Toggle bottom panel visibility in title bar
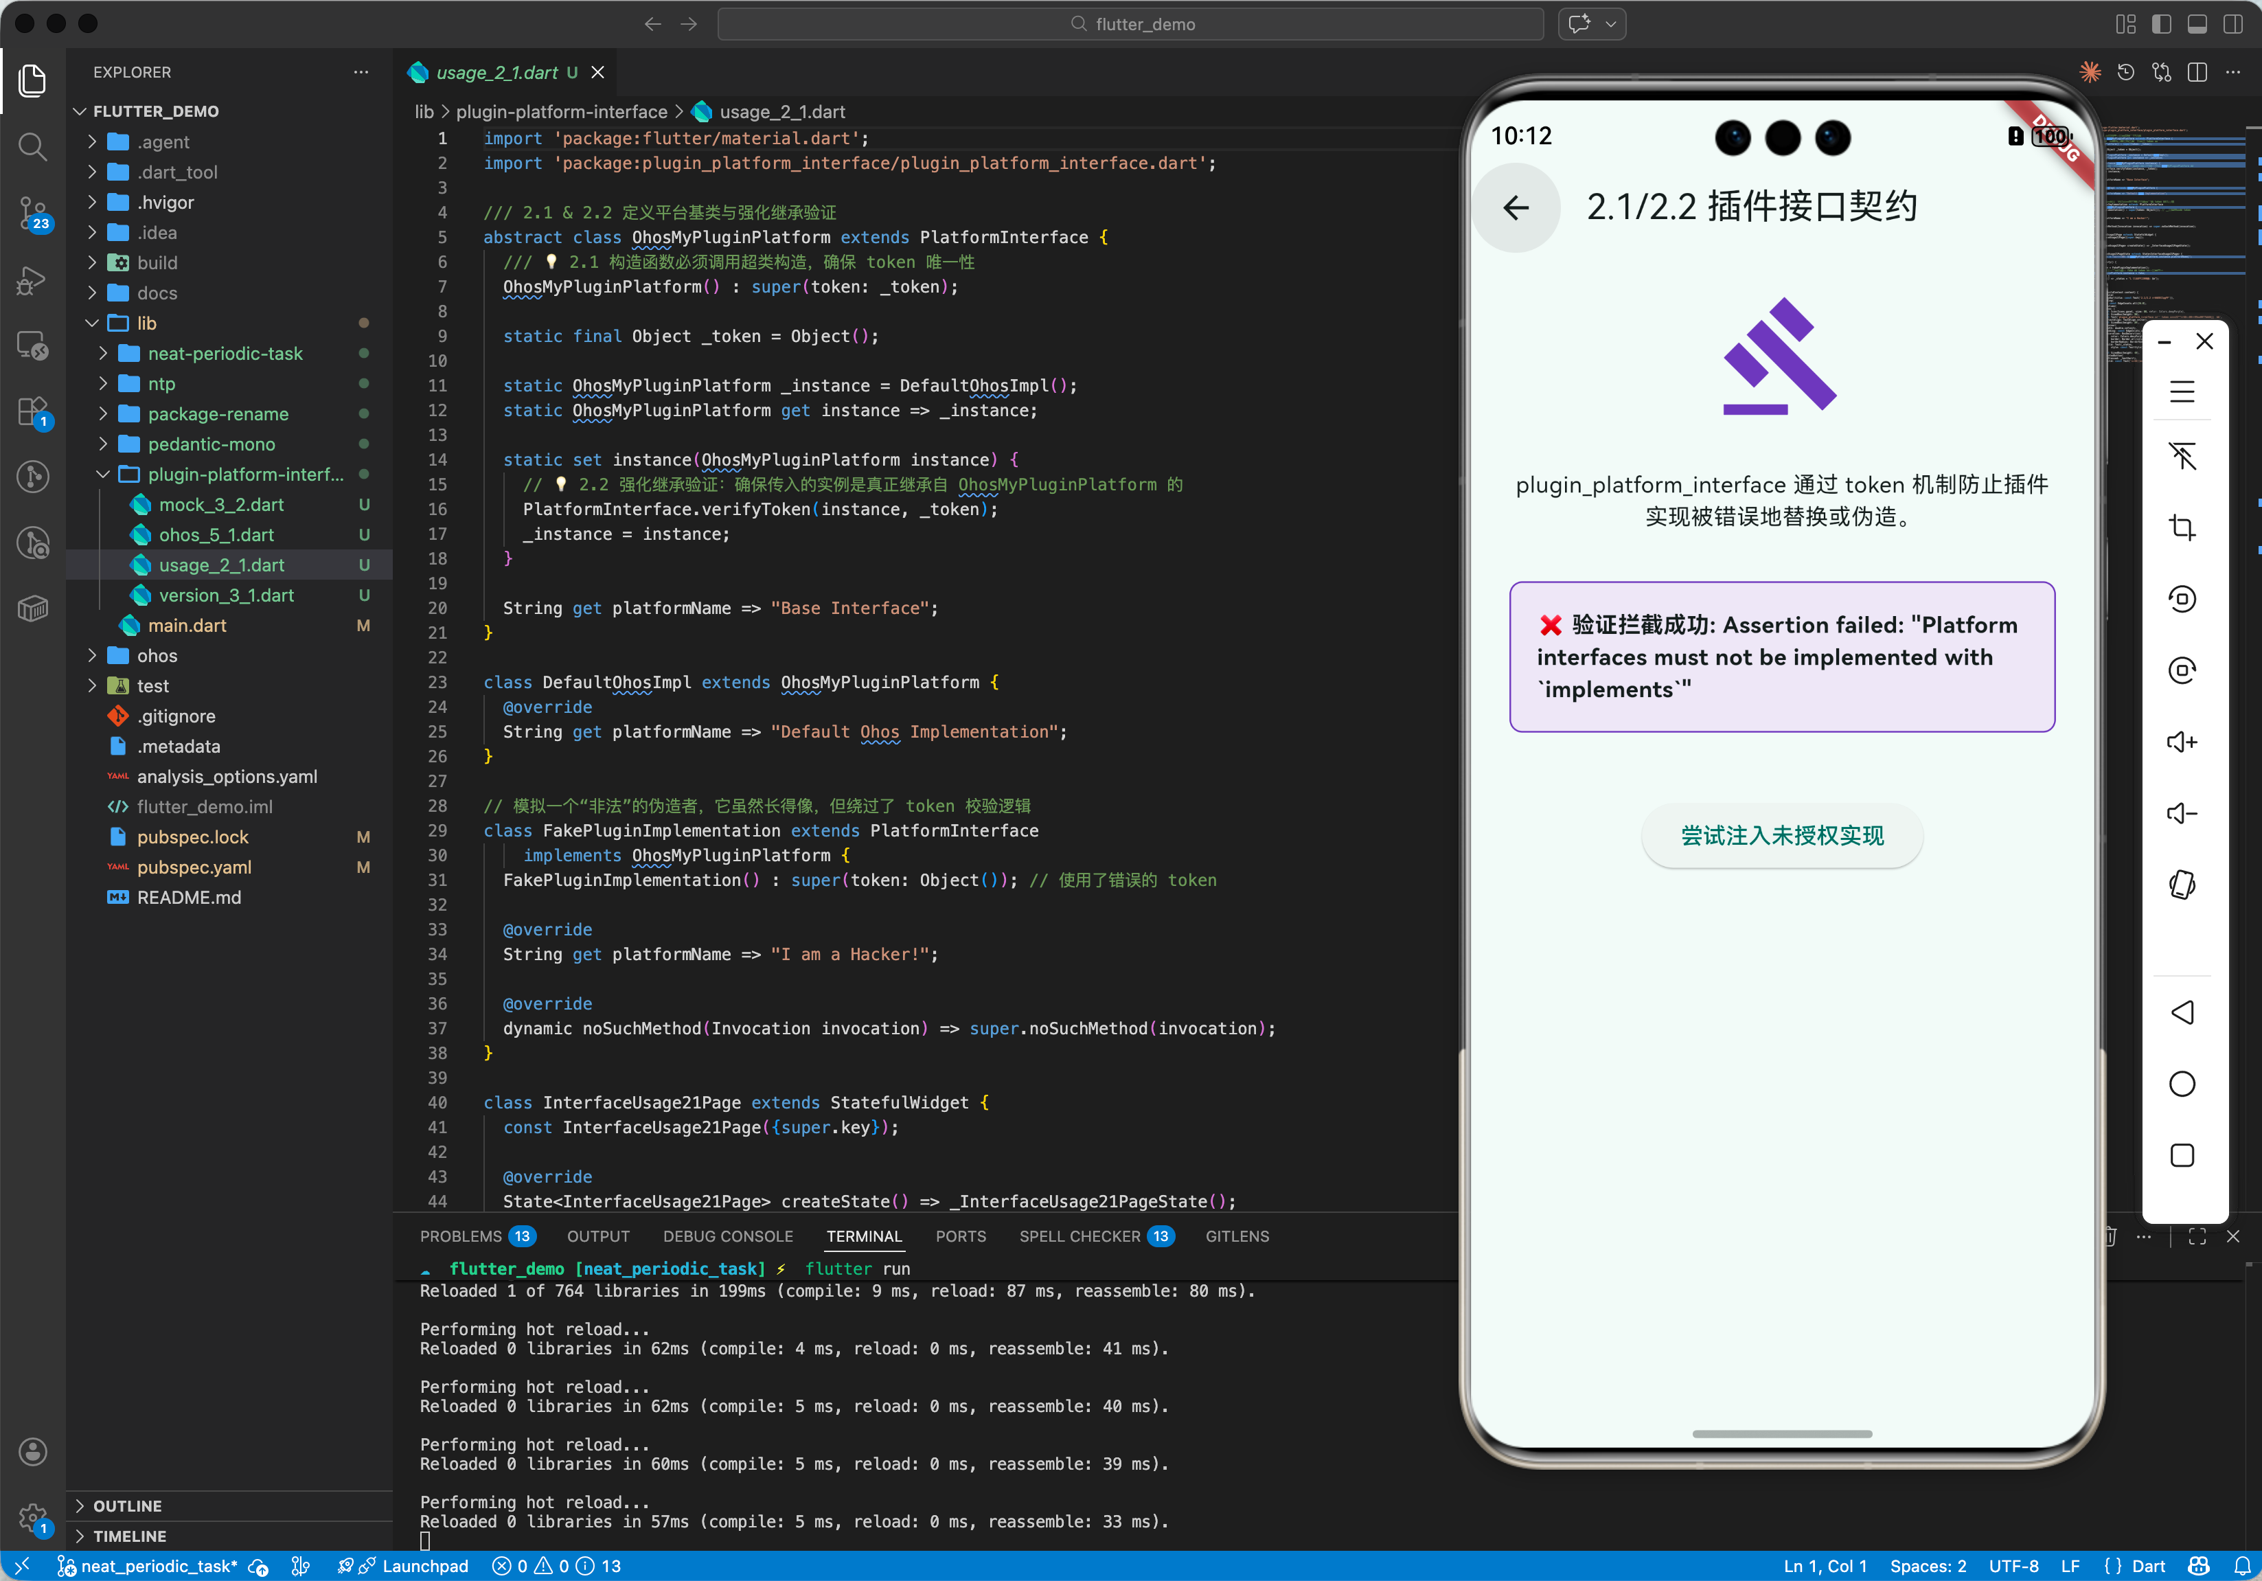2262x1581 pixels. pyautogui.click(x=2196, y=23)
